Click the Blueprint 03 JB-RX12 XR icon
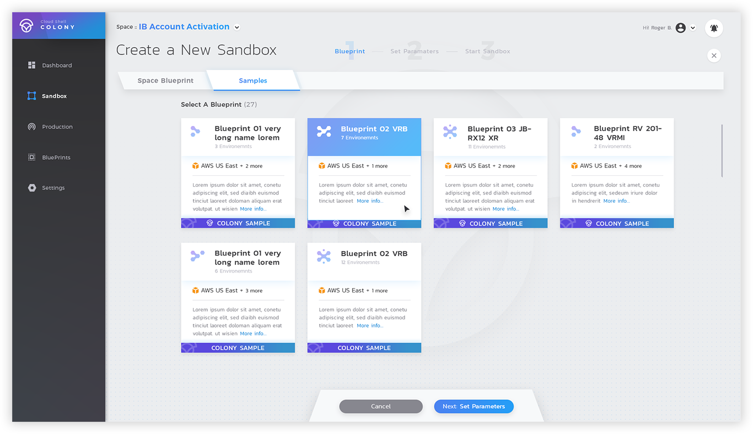 click(450, 132)
